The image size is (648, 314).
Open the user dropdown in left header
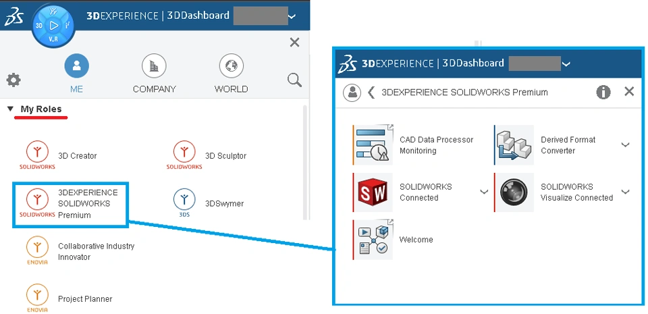click(x=292, y=16)
